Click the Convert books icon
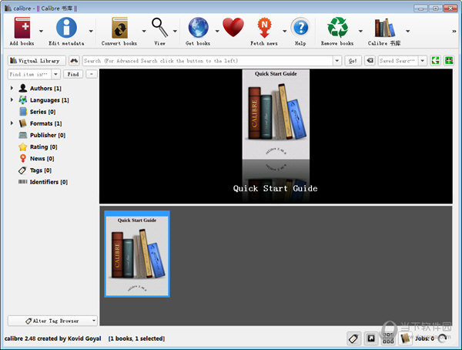 pos(119,28)
